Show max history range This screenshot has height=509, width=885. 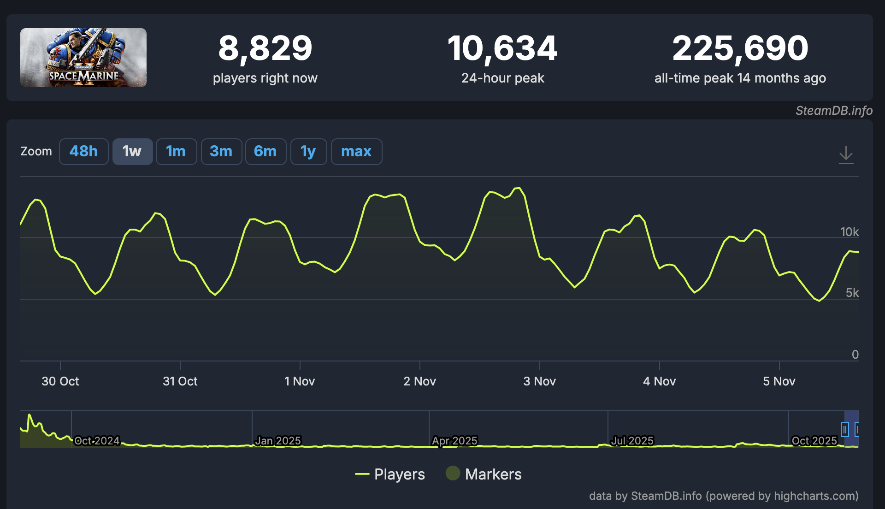point(356,152)
